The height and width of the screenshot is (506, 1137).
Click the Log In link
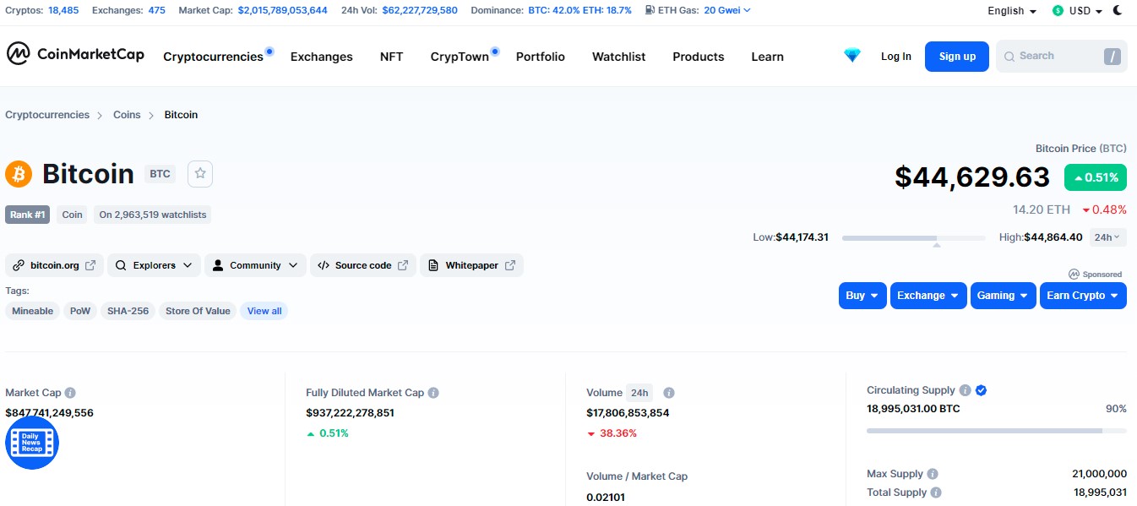[x=896, y=57]
